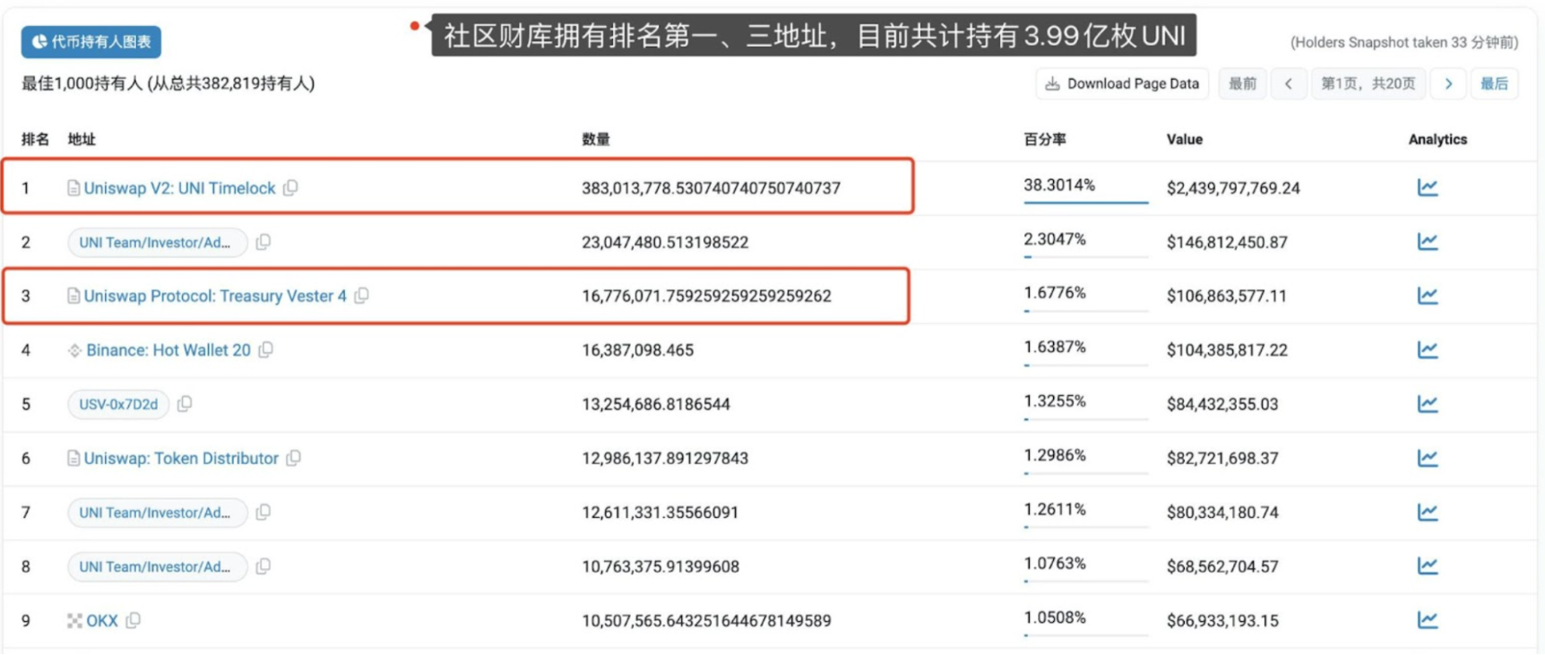Screen dimensions: 1545x655
Task: Copy OKX holder address
Action: [134, 621]
